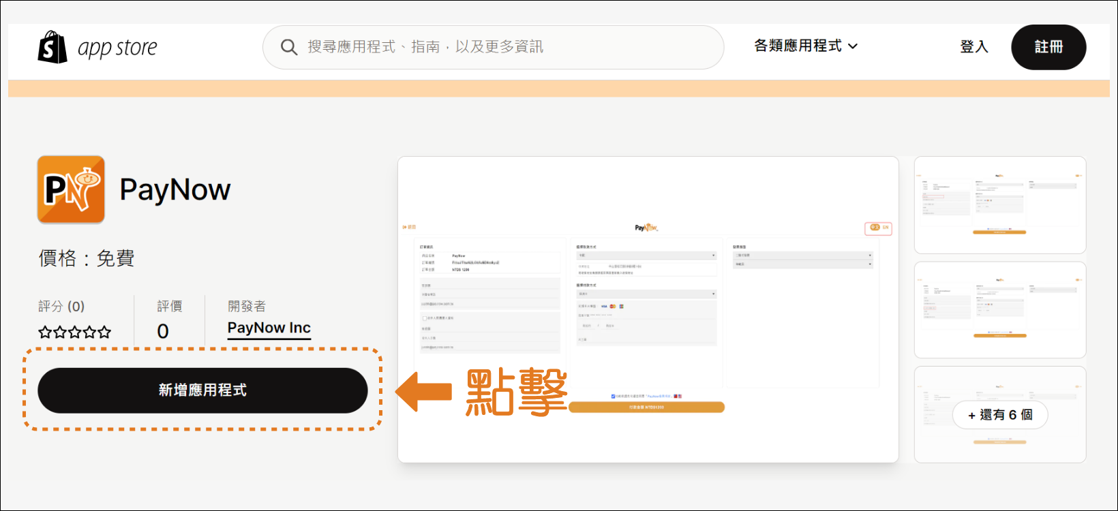1118x511 pixels.
Task: Click the magnifier icon in search bar
Action: tap(289, 47)
